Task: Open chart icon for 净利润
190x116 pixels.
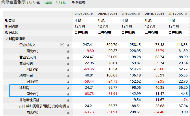Action: coord(69,88)
